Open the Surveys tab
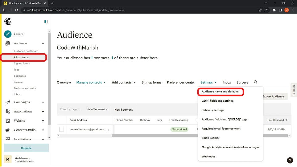The height and width of the screenshot is (167, 297). 242,83
